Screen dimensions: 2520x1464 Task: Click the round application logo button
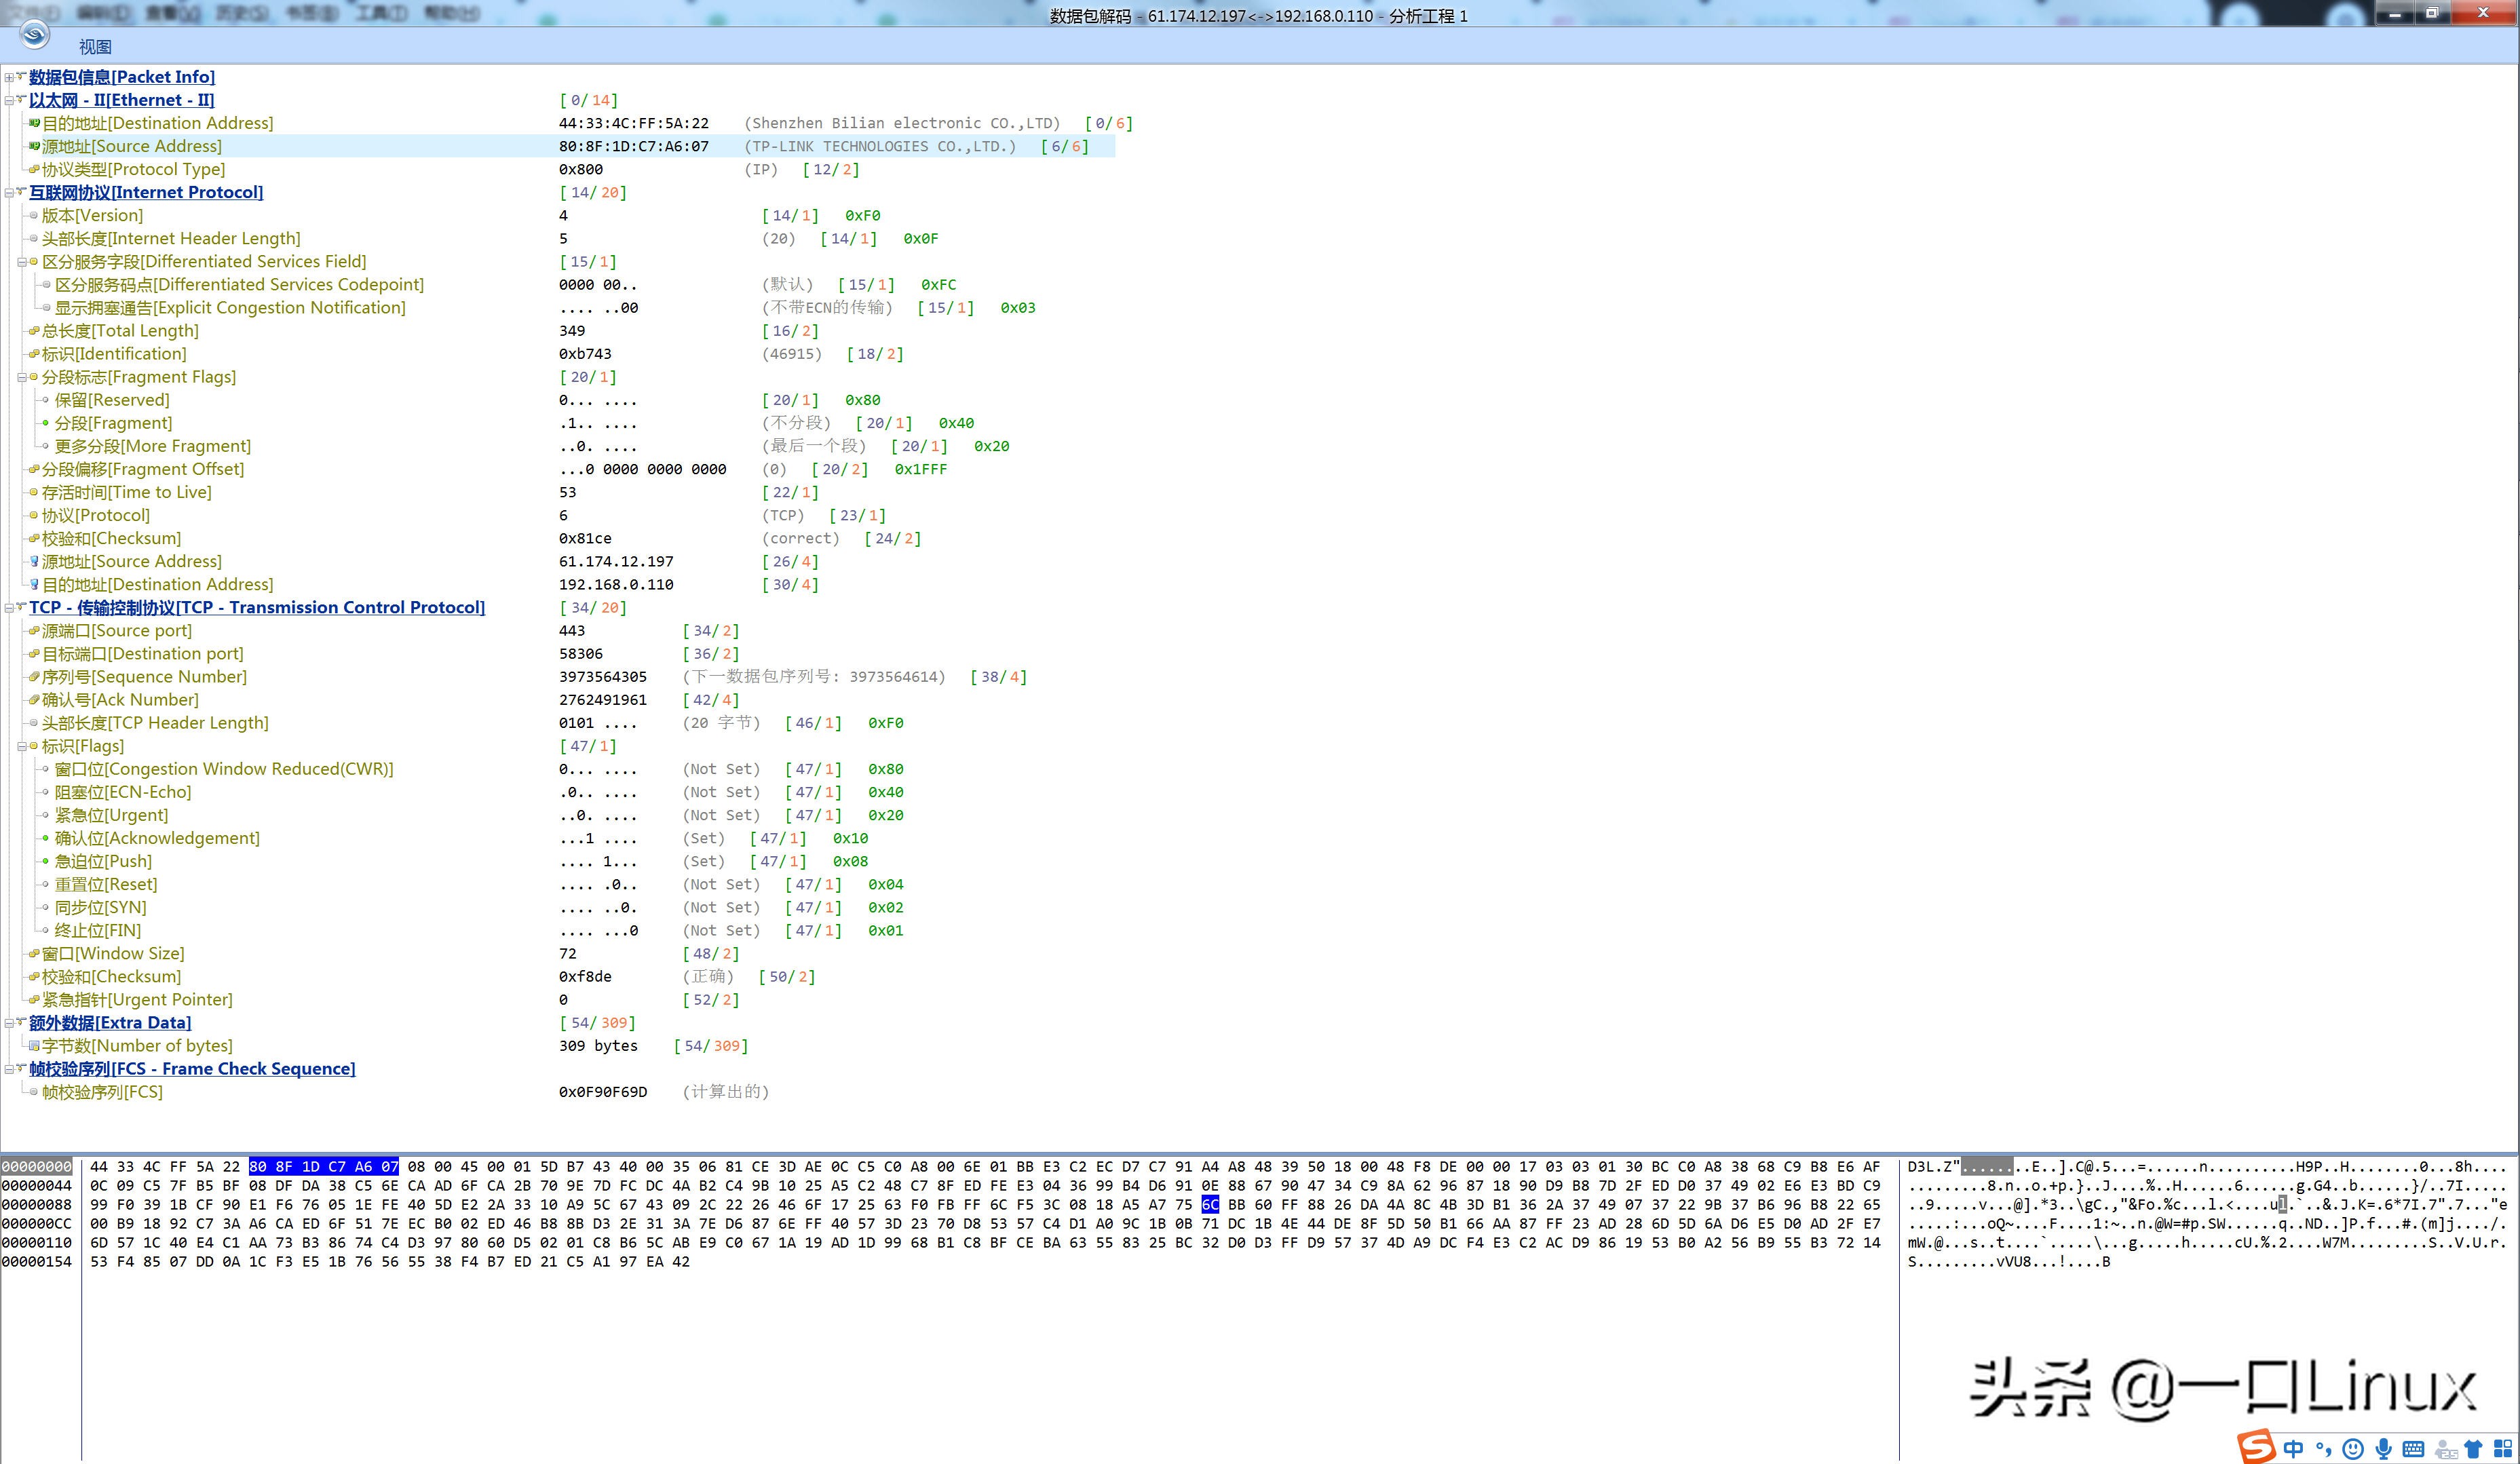point(34,34)
